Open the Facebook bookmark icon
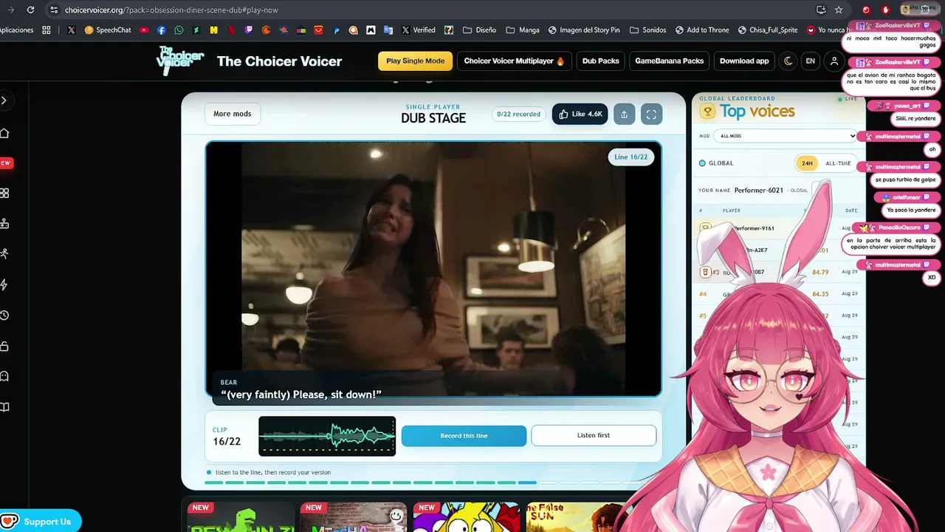The height and width of the screenshot is (532, 945). (x=162, y=30)
